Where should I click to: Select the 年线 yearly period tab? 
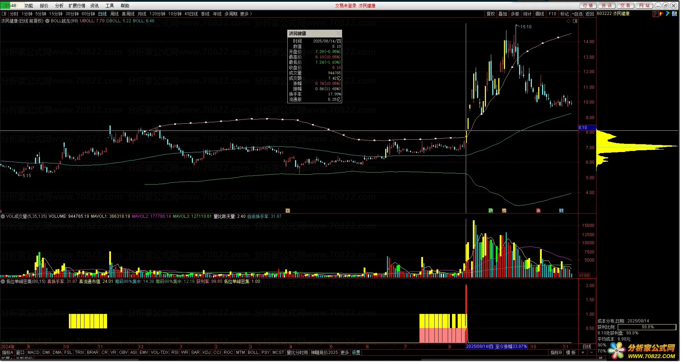[x=217, y=14]
